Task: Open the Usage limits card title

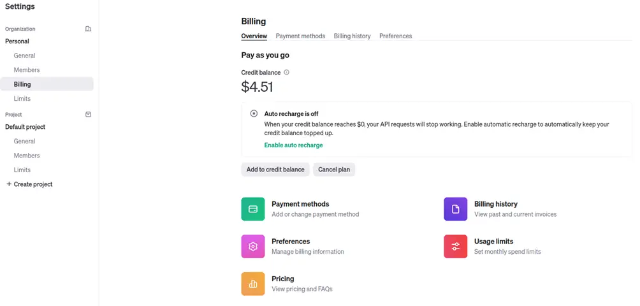Action: point(493,242)
